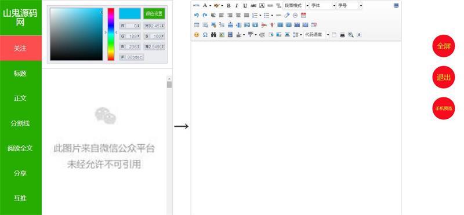Screen dimensions: 464x215
Task: Select the 关注 sidebar category
Action: click(20, 48)
